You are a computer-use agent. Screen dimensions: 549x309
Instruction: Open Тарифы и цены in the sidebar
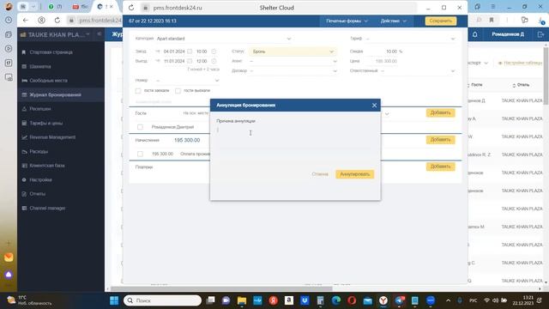[45, 124]
